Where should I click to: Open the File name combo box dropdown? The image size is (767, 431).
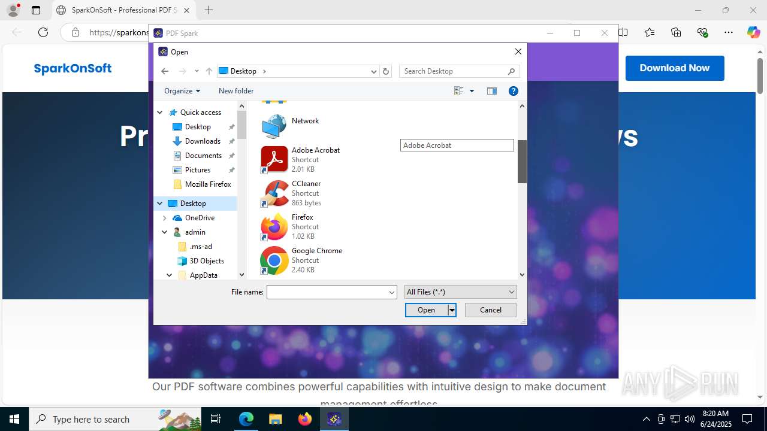pyautogui.click(x=392, y=292)
